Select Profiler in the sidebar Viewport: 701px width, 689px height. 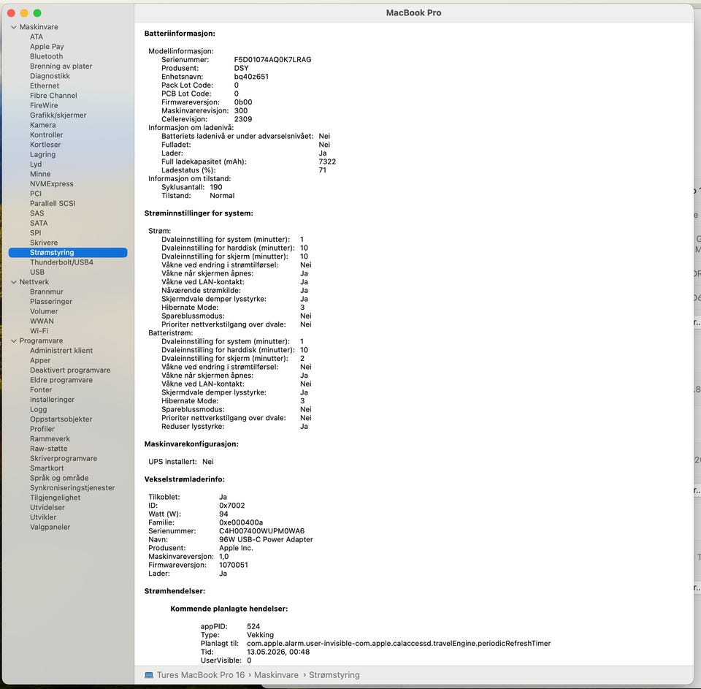tap(42, 430)
